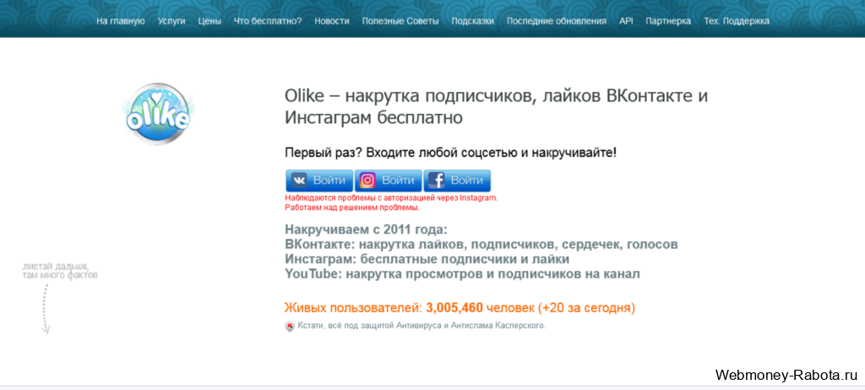Click the Olike logo
The width and height of the screenshot is (865, 390).
pyautogui.click(x=158, y=114)
